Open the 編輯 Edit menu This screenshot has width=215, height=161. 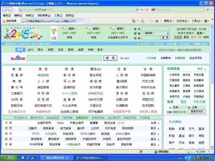coord(18,15)
